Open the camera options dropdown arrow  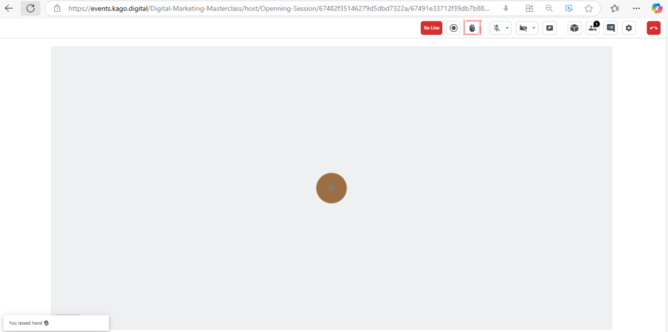pos(534,28)
